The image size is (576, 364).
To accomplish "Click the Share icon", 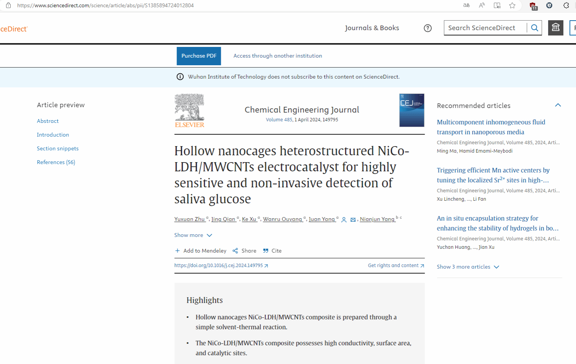I will coord(235,251).
